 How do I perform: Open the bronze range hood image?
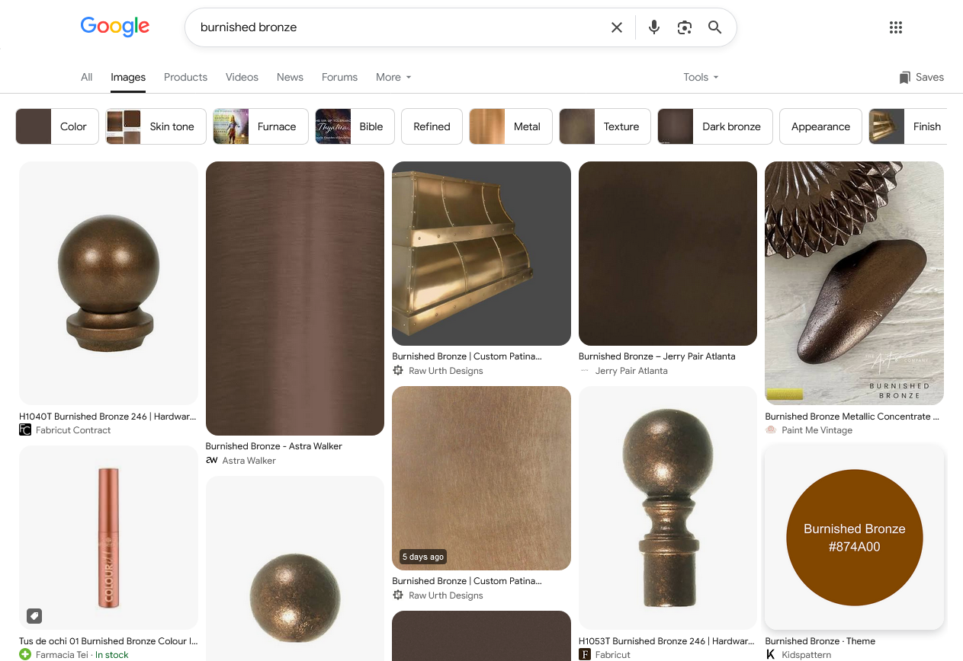pos(481,254)
